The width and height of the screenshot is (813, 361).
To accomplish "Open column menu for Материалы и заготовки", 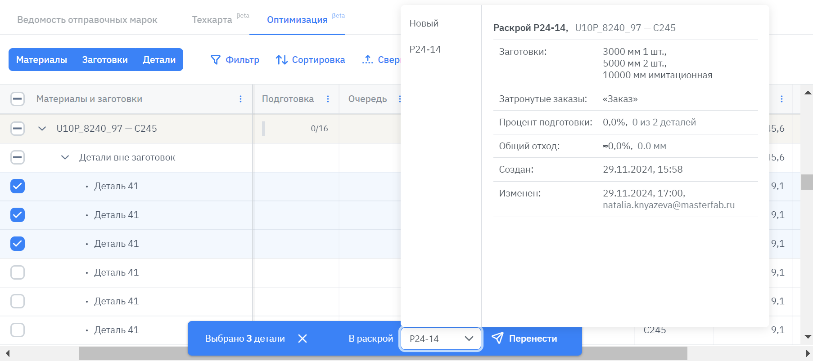I will click(240, 99).
